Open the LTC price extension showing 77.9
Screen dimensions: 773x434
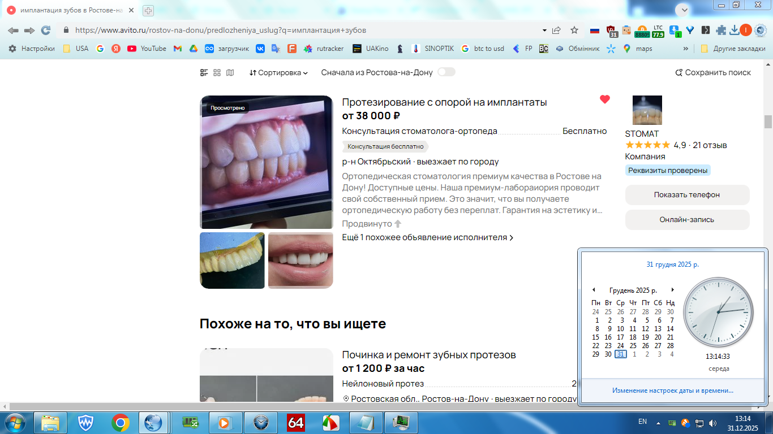[658, 31]
